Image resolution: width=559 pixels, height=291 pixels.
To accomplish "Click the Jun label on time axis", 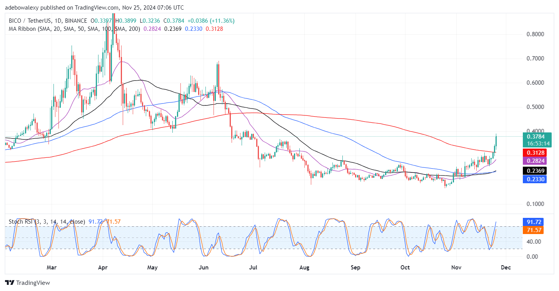I will (x=204, y=267).
